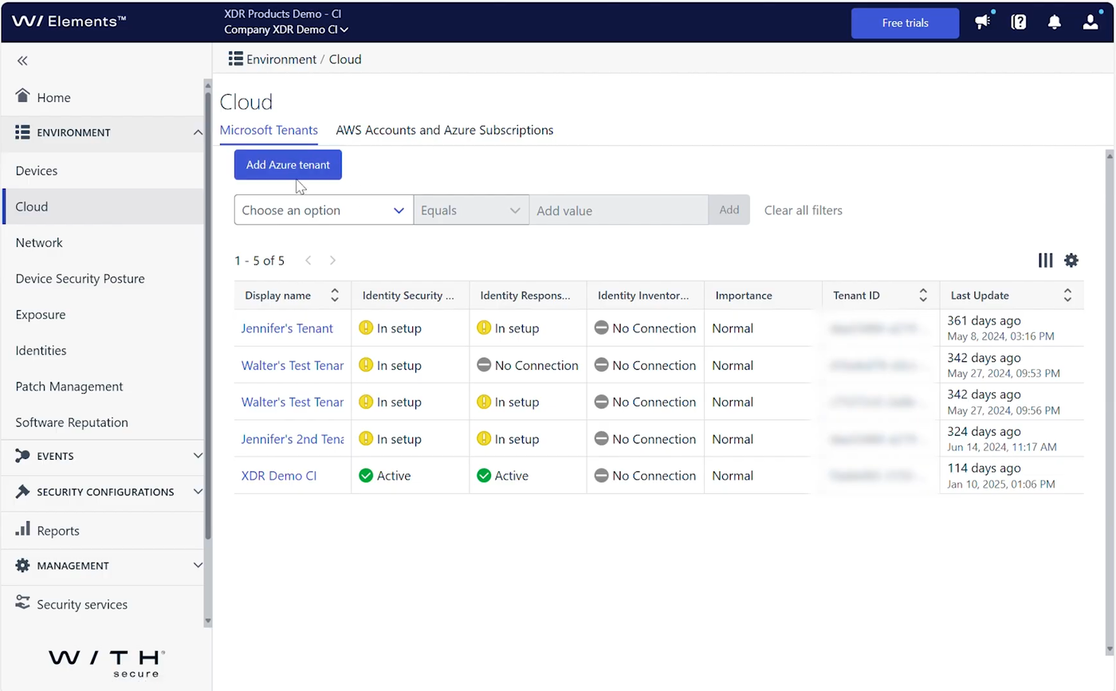Image resolution: width=1116 pixels, height=691 pixels.
Task: Click the WithSecure Elements logo
Action: [x=69, y=22]
